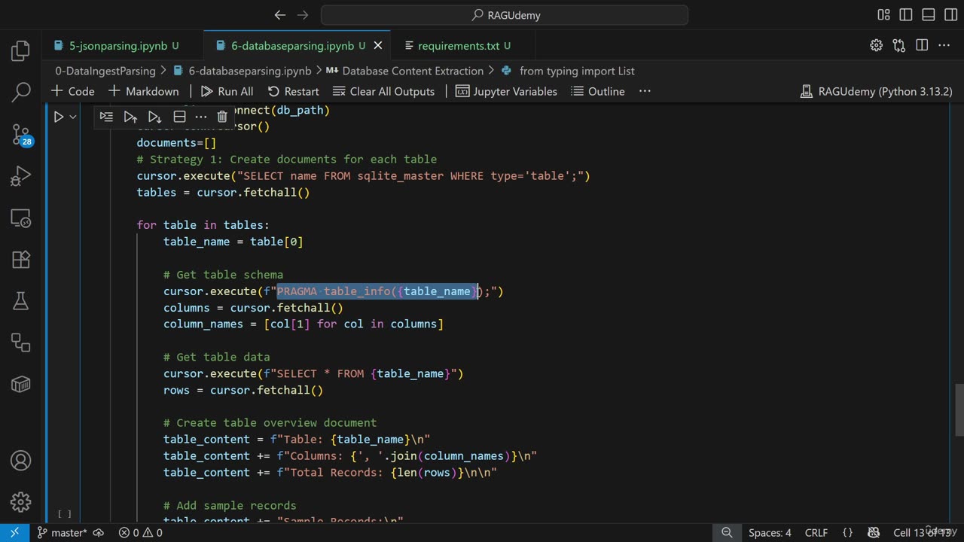Click Cell 13 of 13 status entry

922,532
